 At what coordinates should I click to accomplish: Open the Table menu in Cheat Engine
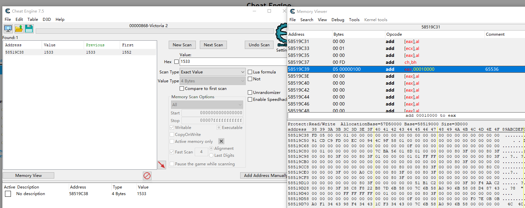32,20
